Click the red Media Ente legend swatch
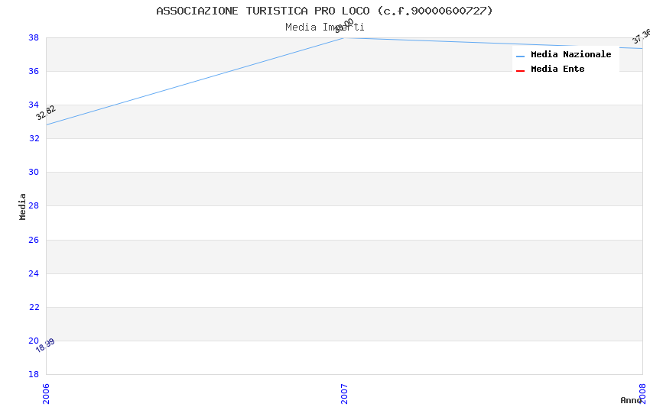The width and height of the screenshot is (650, 420). tap(520, 71)
